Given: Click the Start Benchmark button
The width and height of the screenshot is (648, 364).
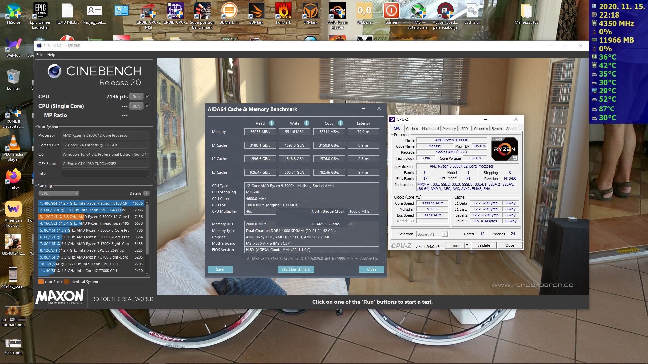Looking at the screenshot, I should tap(296, 269).
